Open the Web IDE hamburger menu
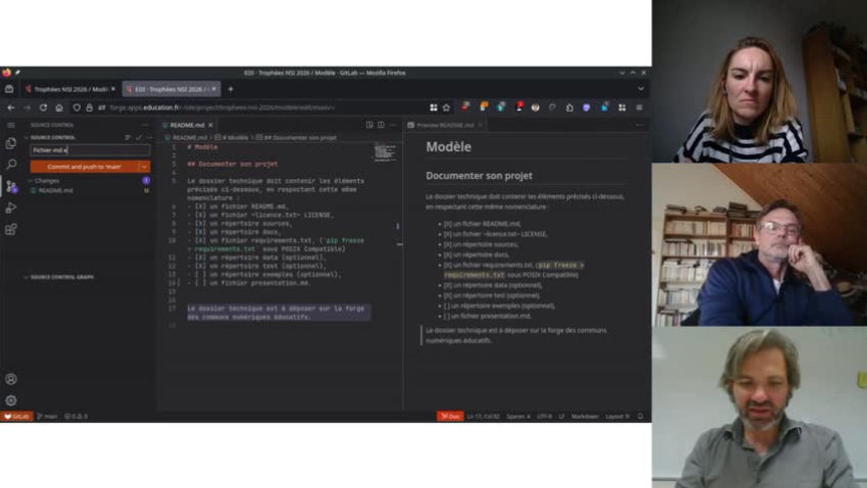The width and height of the screenshot is (867, 488). coord(11,125)
